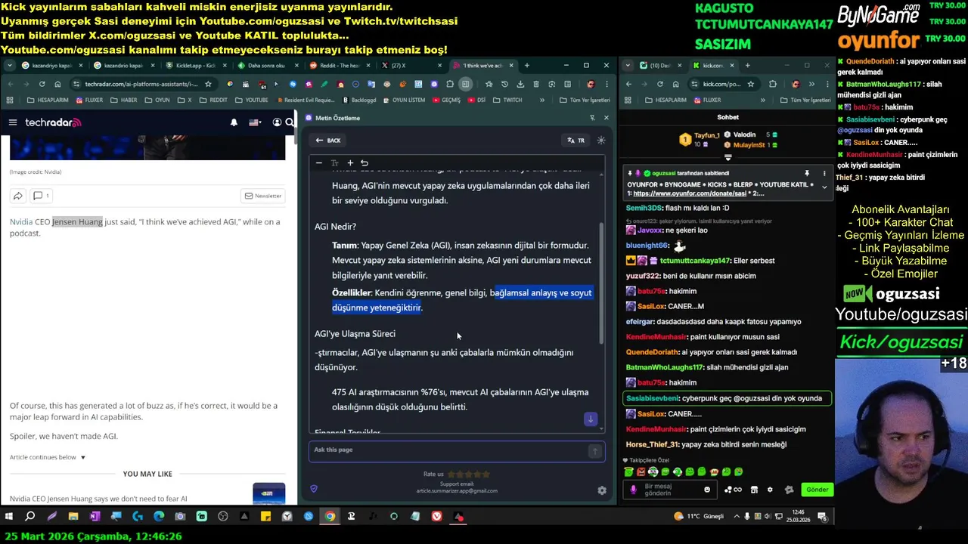Toggle the summarizer's light/dark theme sun icon
The width and height of the screenshot is (968, 544).
point(601,141)
